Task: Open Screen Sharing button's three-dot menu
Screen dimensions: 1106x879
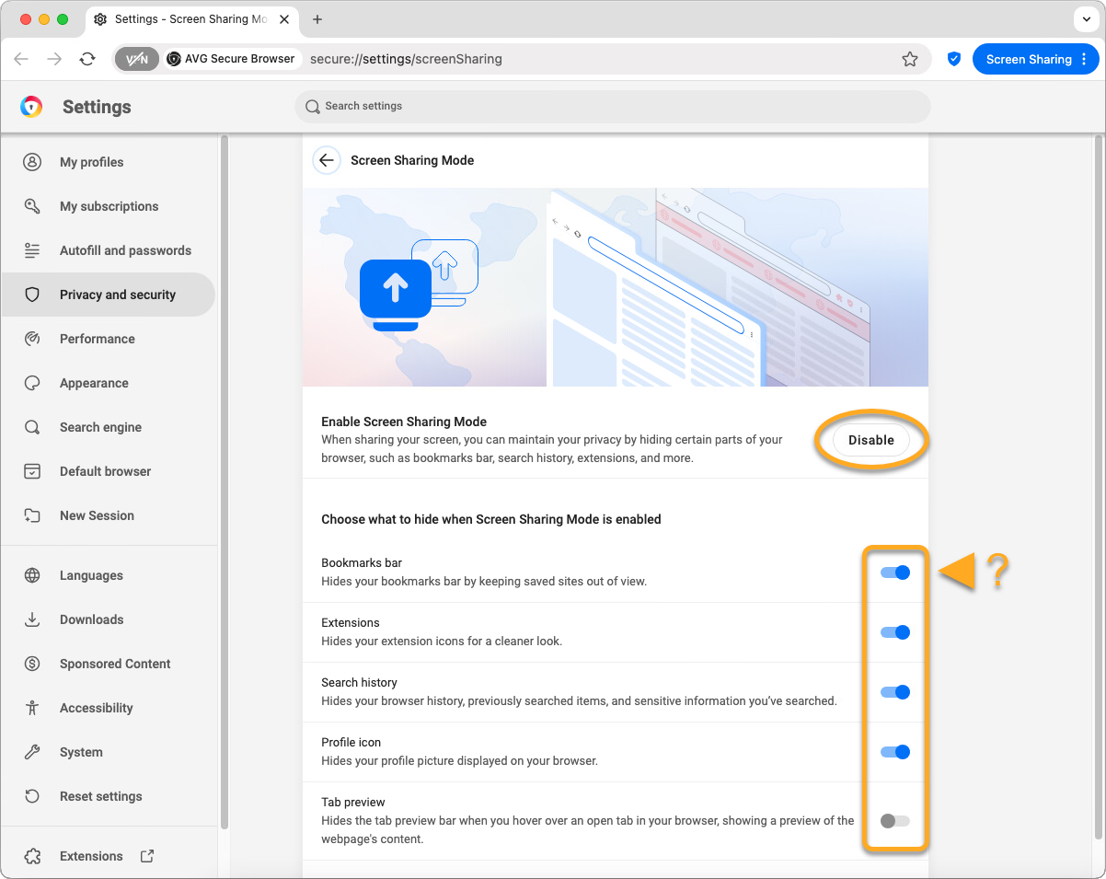Action: click(1084, 59)
